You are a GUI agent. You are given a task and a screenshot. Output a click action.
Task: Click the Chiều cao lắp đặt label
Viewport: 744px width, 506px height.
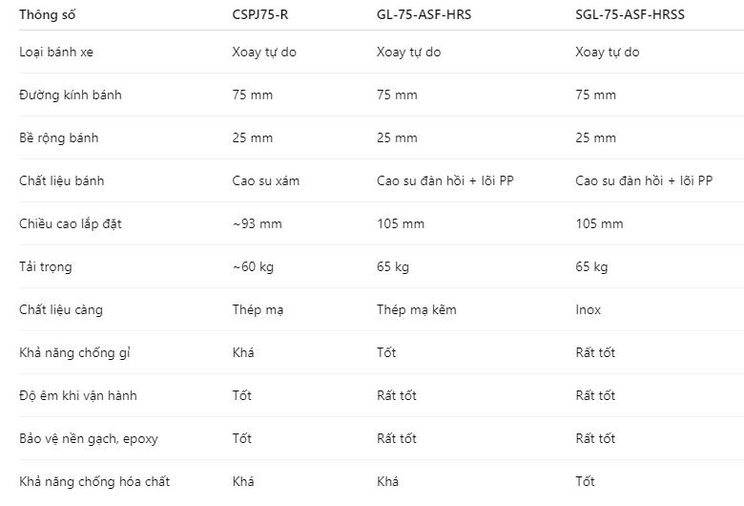click(71, 223)
